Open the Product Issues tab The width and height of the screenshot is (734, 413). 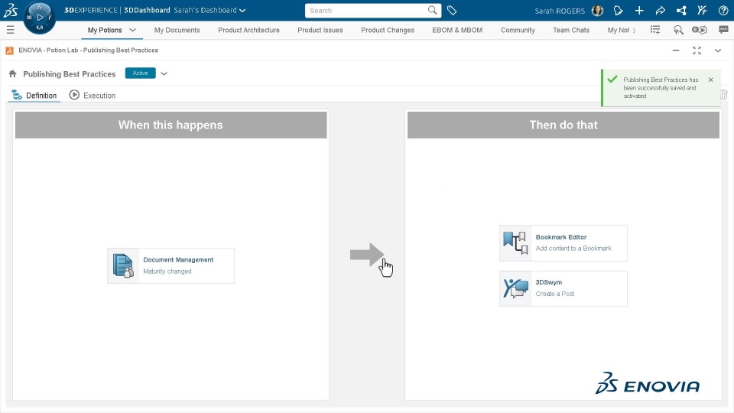pyautogui.click(x=320, y=30)
